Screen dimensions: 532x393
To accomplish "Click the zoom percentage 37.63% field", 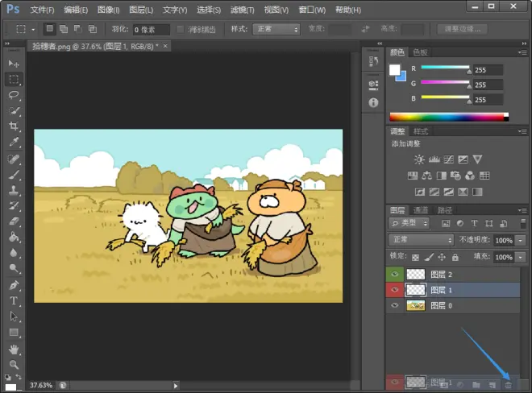I will click(41, 385).
